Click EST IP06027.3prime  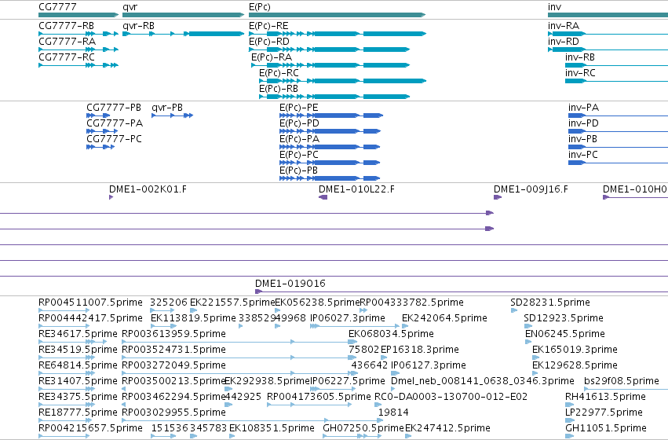355,326
